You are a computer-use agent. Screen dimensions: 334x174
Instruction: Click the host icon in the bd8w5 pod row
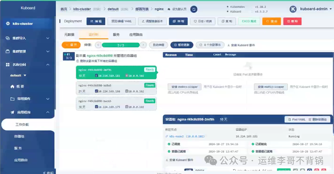[x=126, y=91]
